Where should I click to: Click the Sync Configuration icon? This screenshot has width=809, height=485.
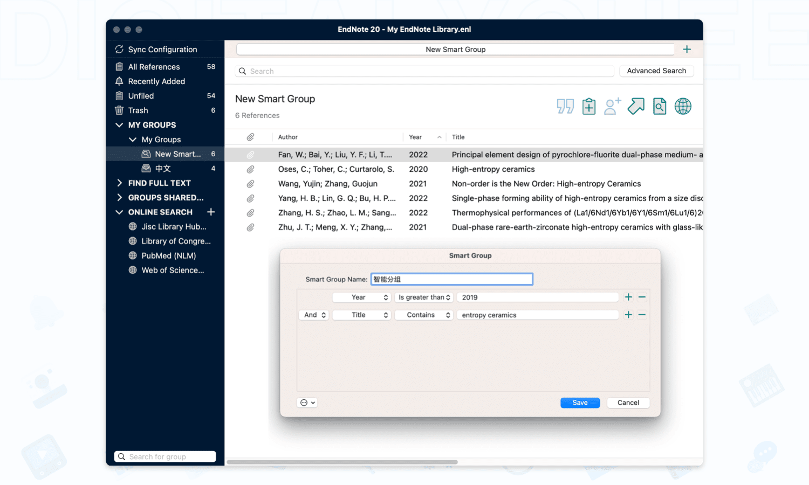coord(119,49)
